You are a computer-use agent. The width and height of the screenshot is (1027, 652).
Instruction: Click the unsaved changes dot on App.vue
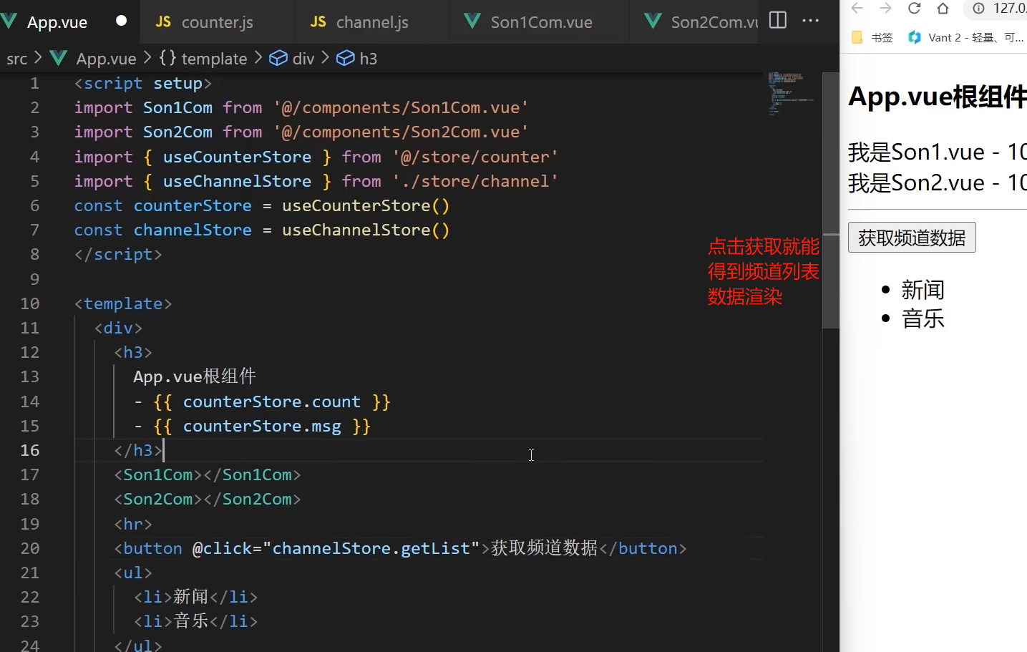[120, 21]
